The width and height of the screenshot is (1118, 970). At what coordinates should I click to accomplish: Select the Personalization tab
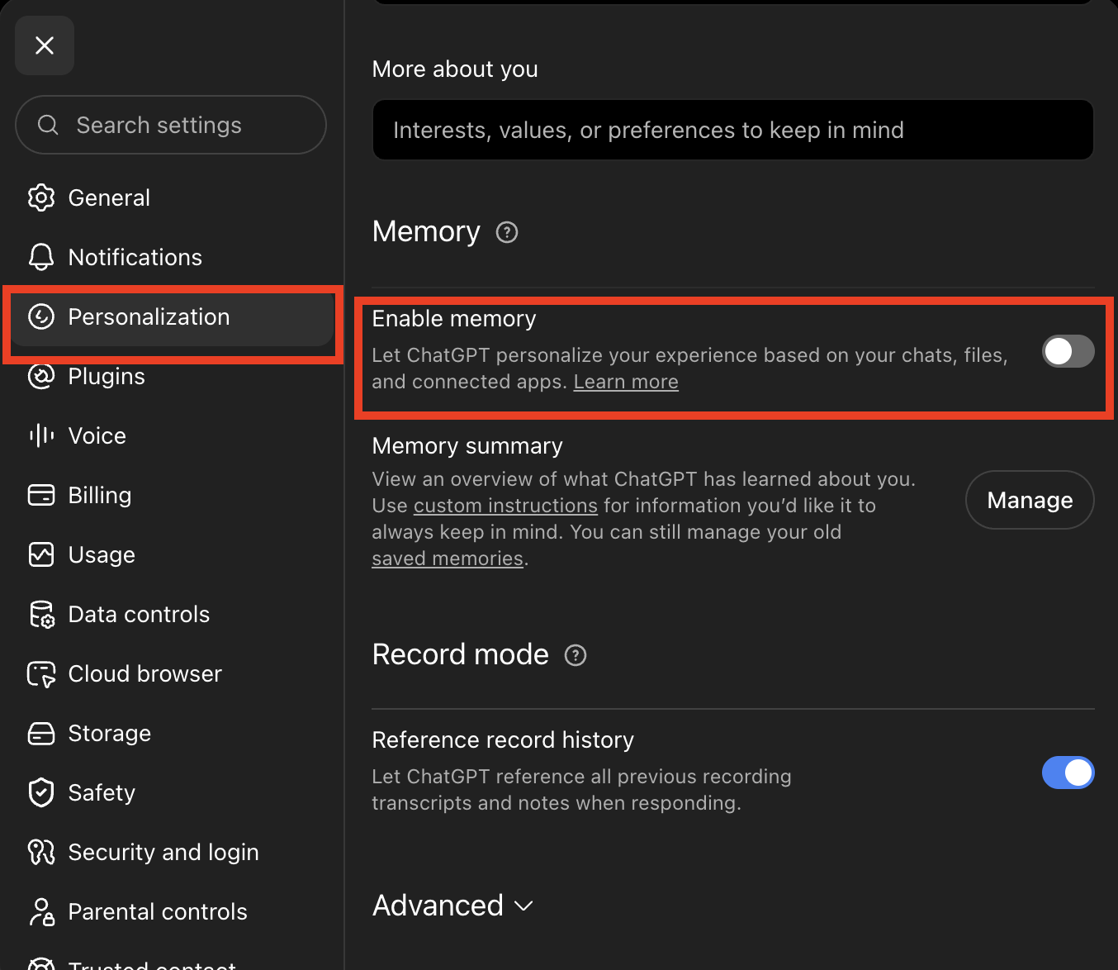pos(172,316)
